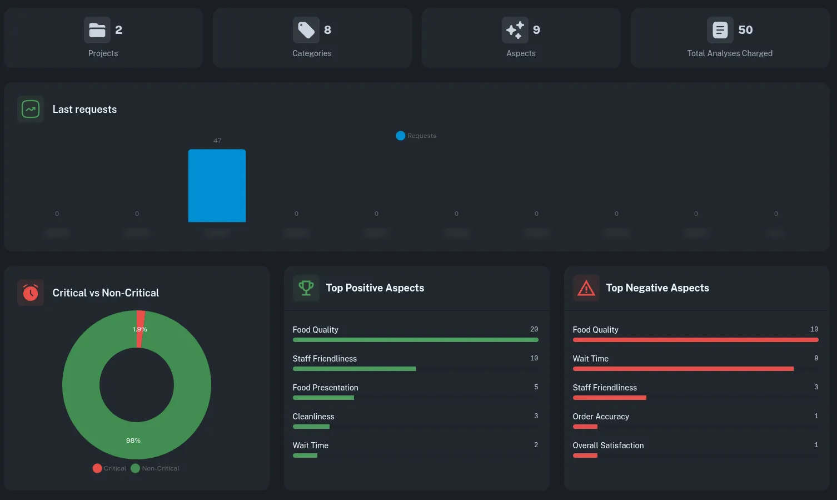837x500 pixels.
Task: Click negative Wait Time red progress bar
Action: [x=683, y=369]
